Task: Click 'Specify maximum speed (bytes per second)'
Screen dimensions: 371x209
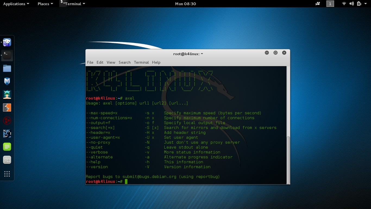Action: [213, 113]
